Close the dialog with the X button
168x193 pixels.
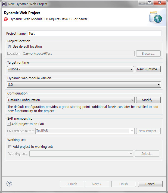[160, 3]
